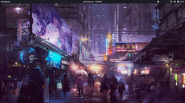Click the volume speaker icon
This screenshot has width=185, height=103.
[x=175, y=2]
